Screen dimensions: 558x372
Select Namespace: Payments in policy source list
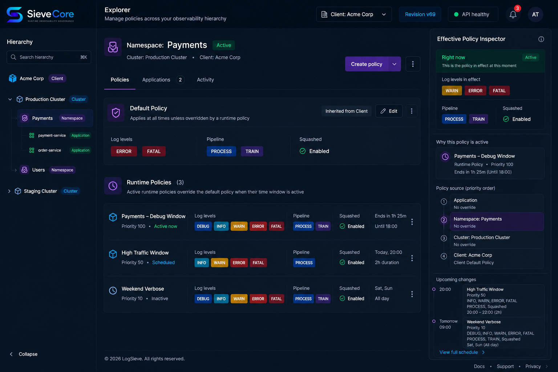(497, 222)
